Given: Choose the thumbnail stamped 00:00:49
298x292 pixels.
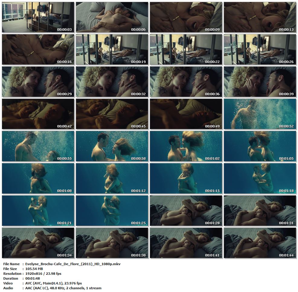Looking at the screenshot, I should 186,114.
